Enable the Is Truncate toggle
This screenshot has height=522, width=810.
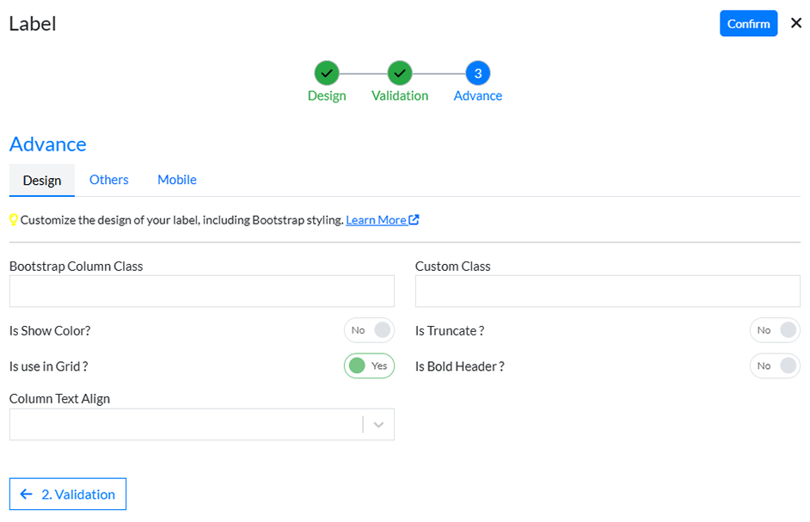(775, 330)
